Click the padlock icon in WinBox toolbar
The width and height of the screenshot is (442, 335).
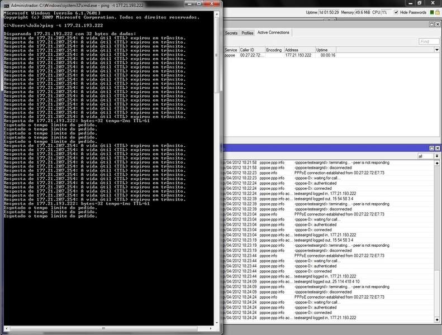[438, 12]
